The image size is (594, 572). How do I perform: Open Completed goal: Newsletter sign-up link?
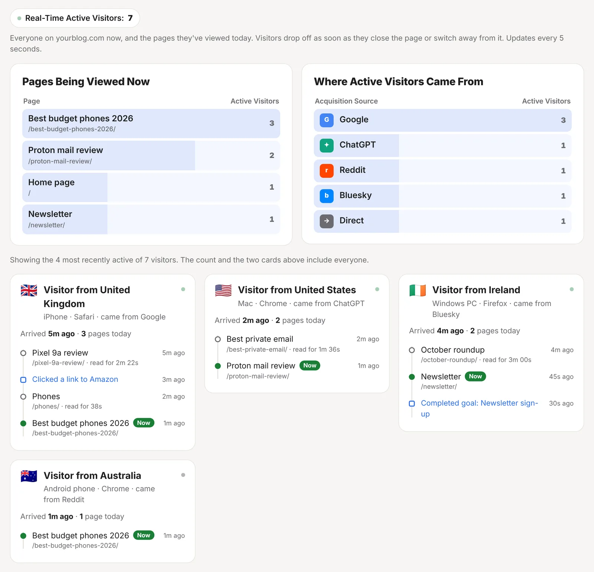point(479,409)
